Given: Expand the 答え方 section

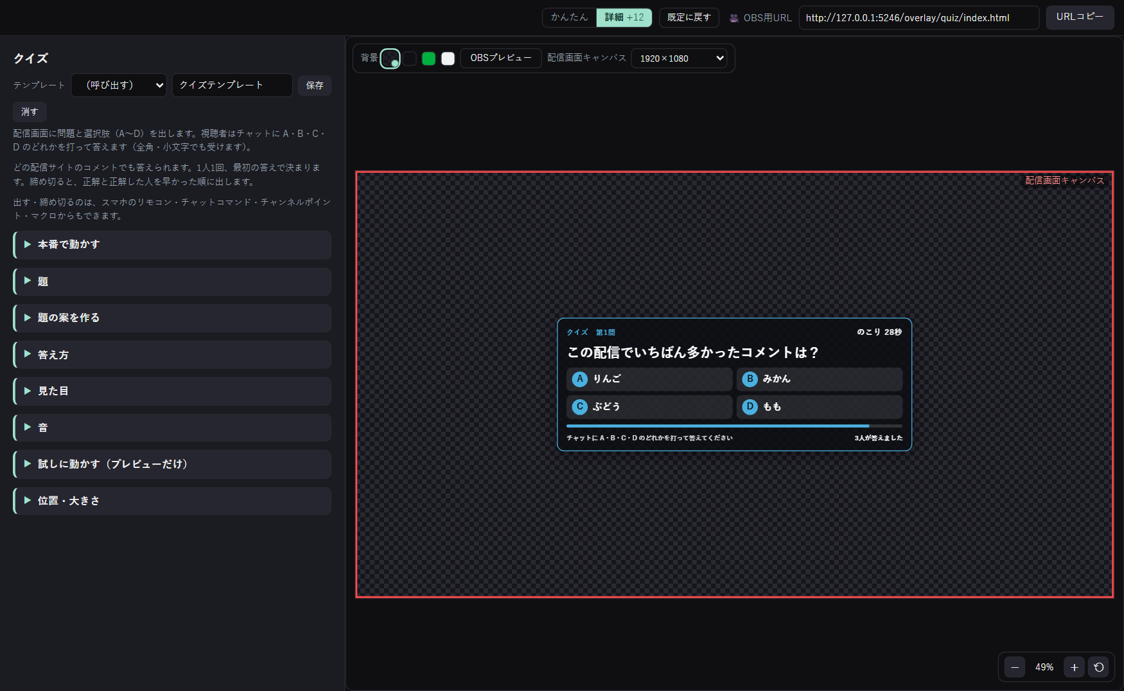Looking at the screenshot, I should click(172, 355).
